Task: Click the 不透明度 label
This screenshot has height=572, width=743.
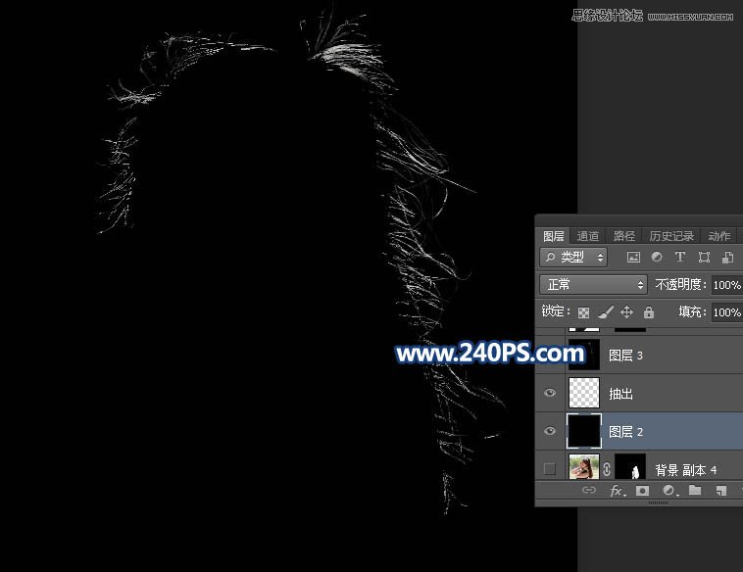Action: pos(680,284)
